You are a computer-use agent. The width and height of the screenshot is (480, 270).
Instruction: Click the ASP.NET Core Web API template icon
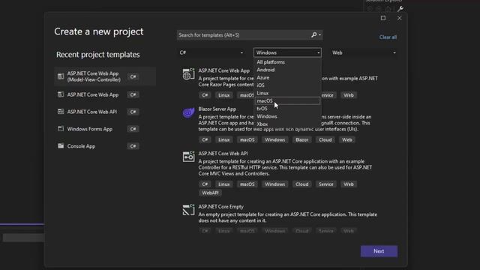188,157
